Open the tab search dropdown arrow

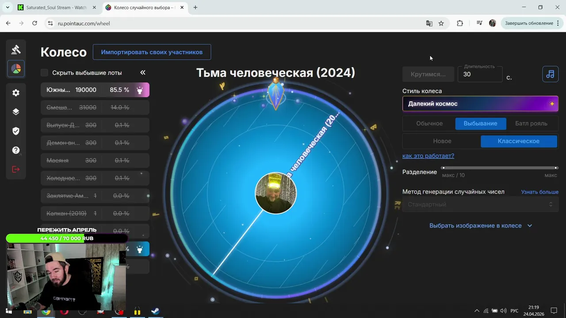8,8
